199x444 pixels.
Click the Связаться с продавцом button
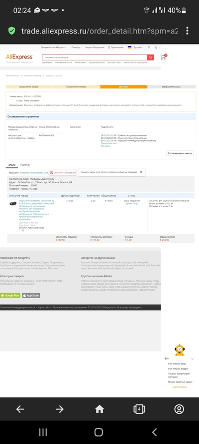coord(63,172)
